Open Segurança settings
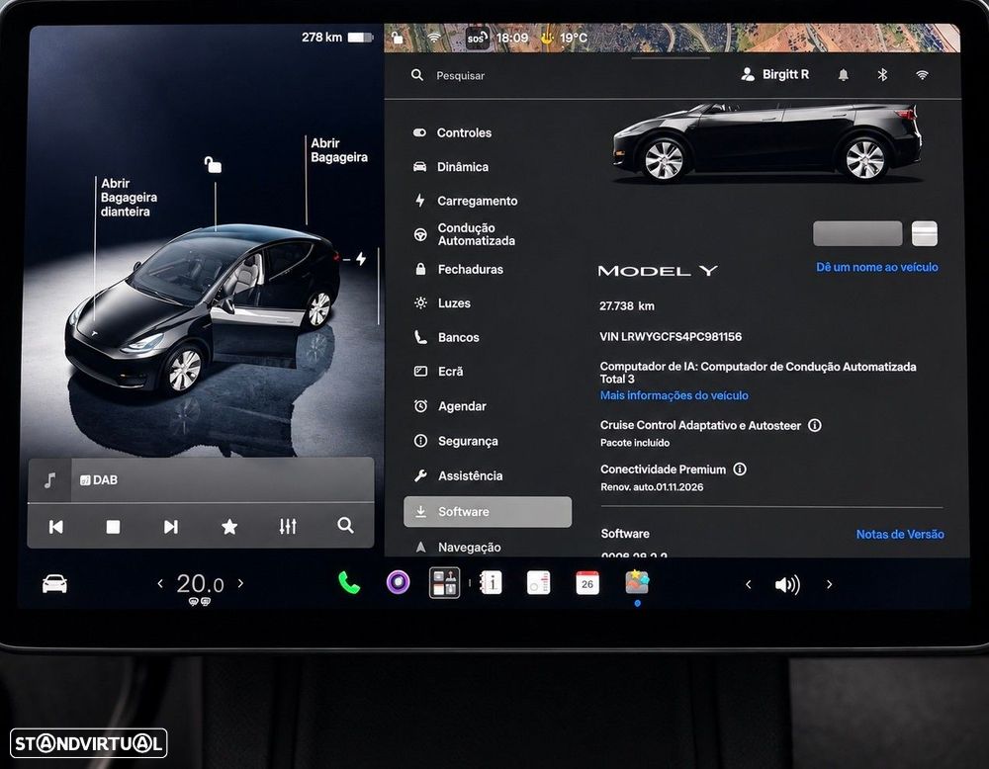The height and width of the screenshot is (769, 989). [x=455, y=441]
